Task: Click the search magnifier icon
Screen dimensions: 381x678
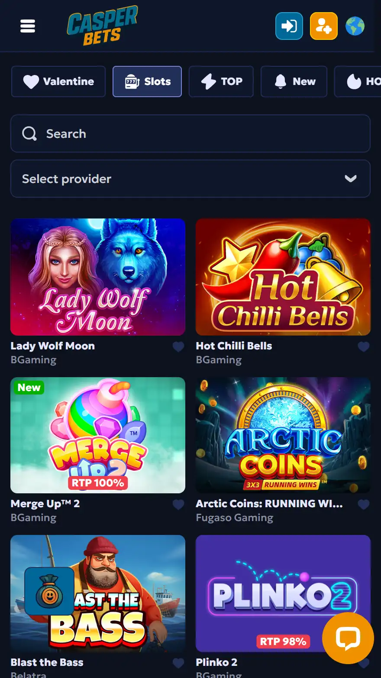Action: (x=29, y=134)
